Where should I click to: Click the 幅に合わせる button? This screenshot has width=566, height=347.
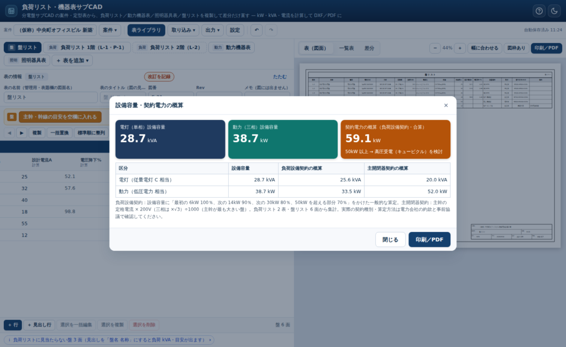click(484, 48)
